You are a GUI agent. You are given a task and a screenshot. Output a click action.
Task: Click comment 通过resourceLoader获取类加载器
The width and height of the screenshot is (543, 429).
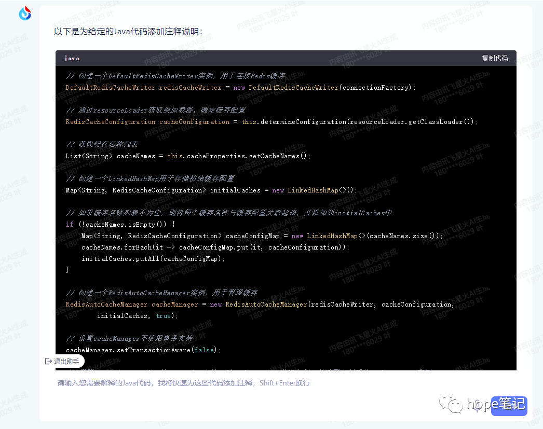[156, 110]
